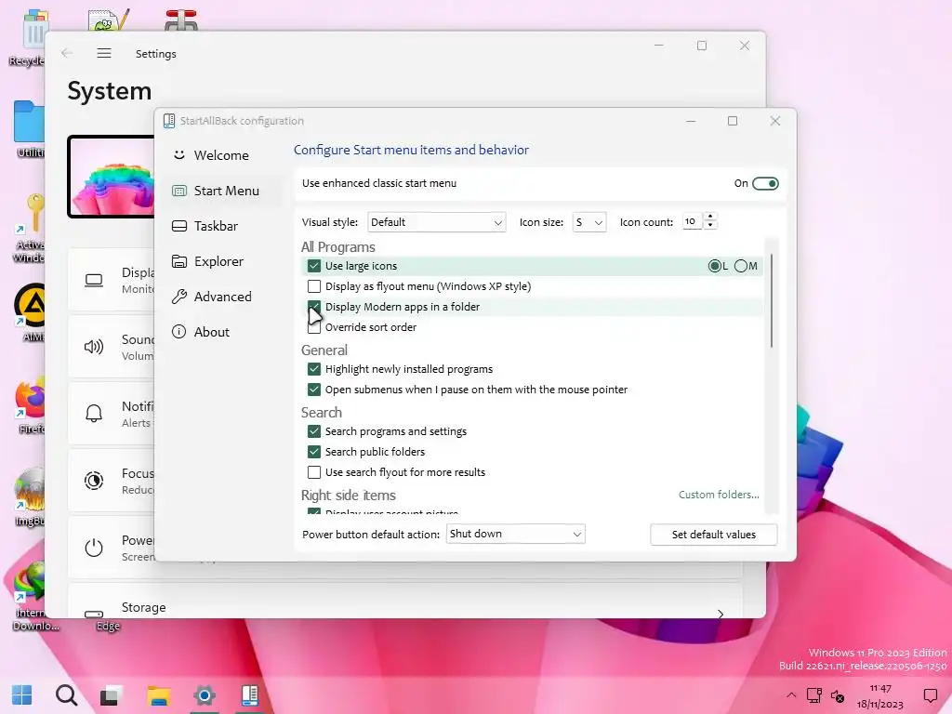The height and width of the screenshot is (714, 952).
Task: Open the Custom folders link
Action: click(x=719, y=495)
